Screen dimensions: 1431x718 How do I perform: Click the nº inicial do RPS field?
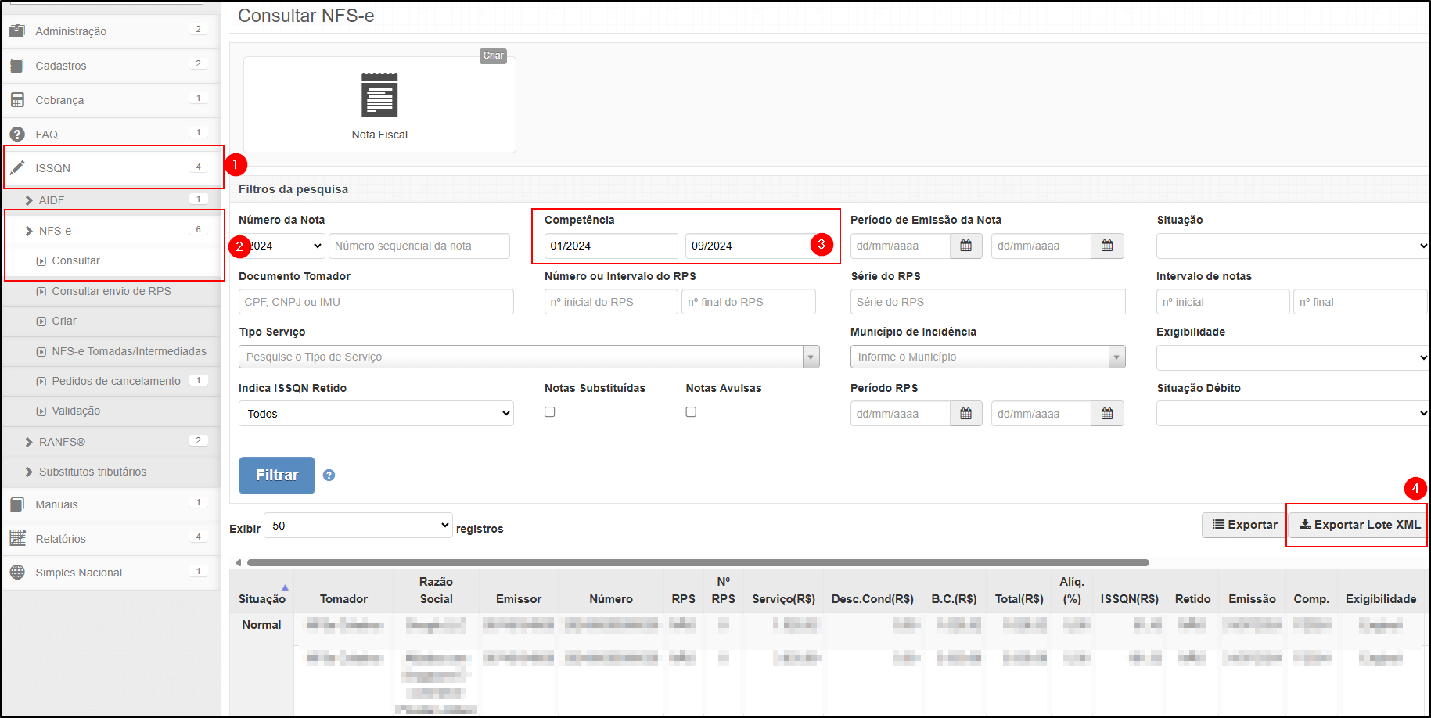pos(611,302)
